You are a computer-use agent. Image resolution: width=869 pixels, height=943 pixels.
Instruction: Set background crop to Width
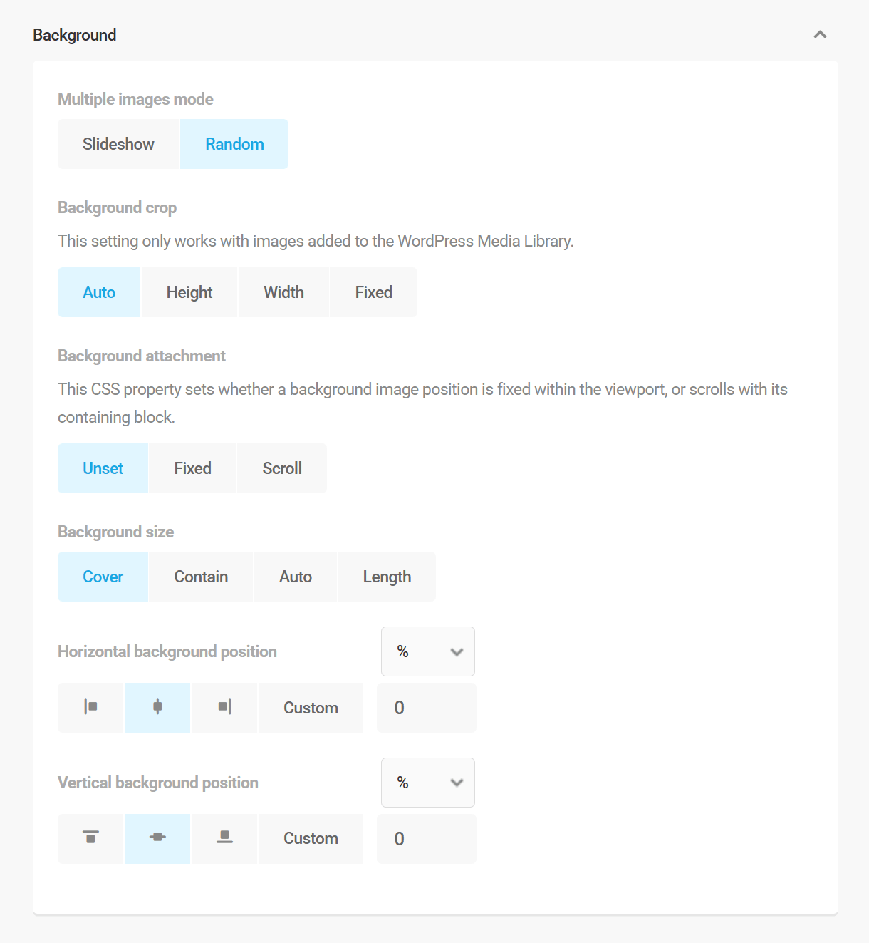[x=283, y=292]
